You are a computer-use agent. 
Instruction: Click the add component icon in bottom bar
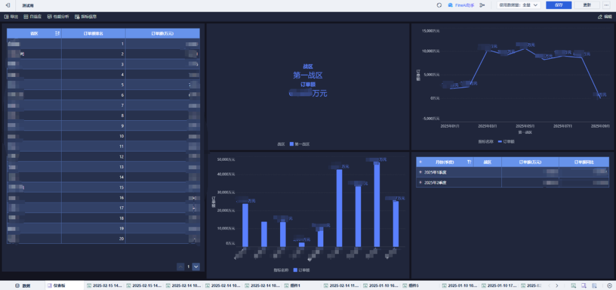point(573,285)
